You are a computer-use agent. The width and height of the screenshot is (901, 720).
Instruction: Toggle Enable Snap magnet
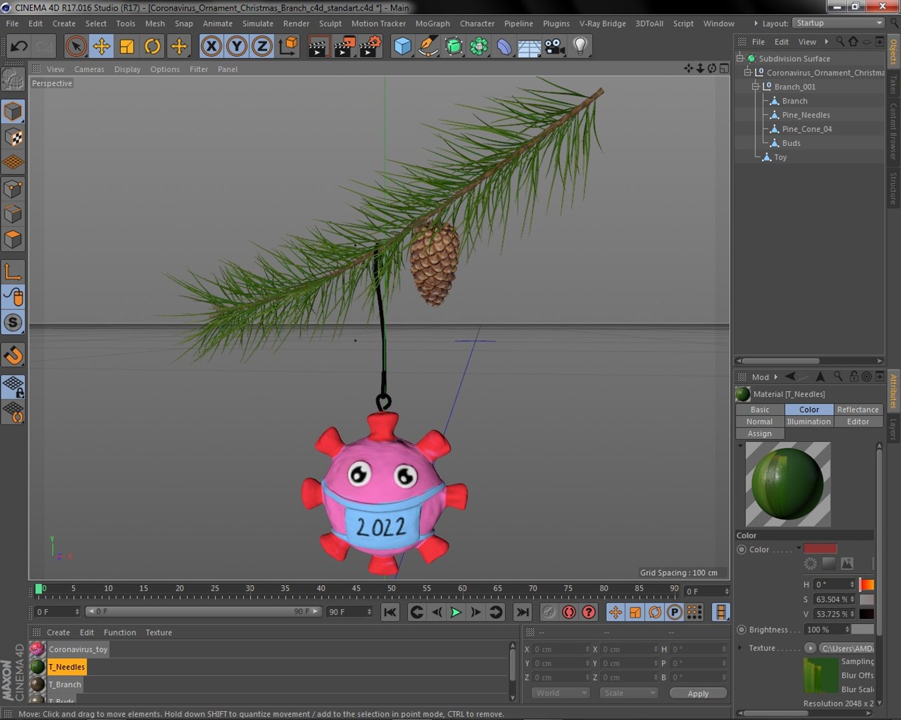(x=13, y=355)
